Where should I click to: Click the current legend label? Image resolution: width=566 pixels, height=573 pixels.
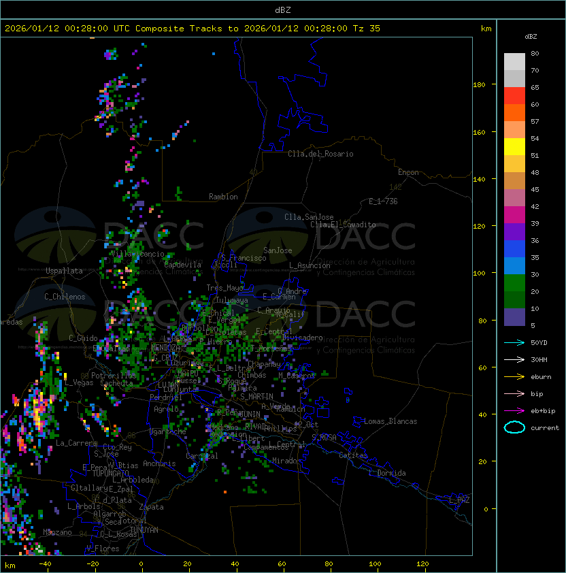(x=545, y=427)
